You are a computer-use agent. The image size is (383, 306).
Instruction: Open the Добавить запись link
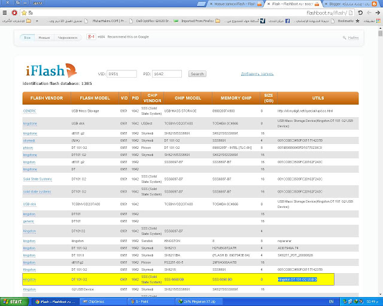(x=257, y=74)
